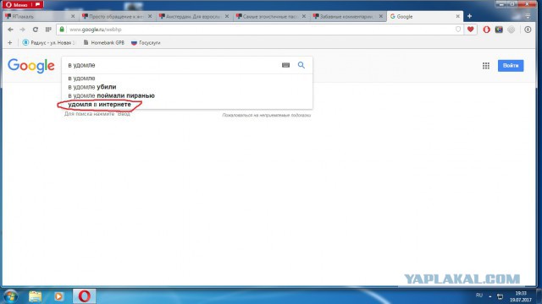Viewport: 542px width, 304px height.
Task: Switch to the ЯПлакалъ tab
Action: [x=36, y=17]
